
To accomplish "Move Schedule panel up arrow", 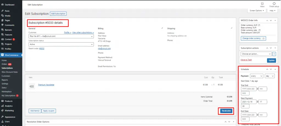I will pyautogui.click(x=267, y=69).
